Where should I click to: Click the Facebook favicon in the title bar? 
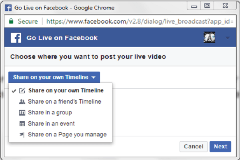8,8
